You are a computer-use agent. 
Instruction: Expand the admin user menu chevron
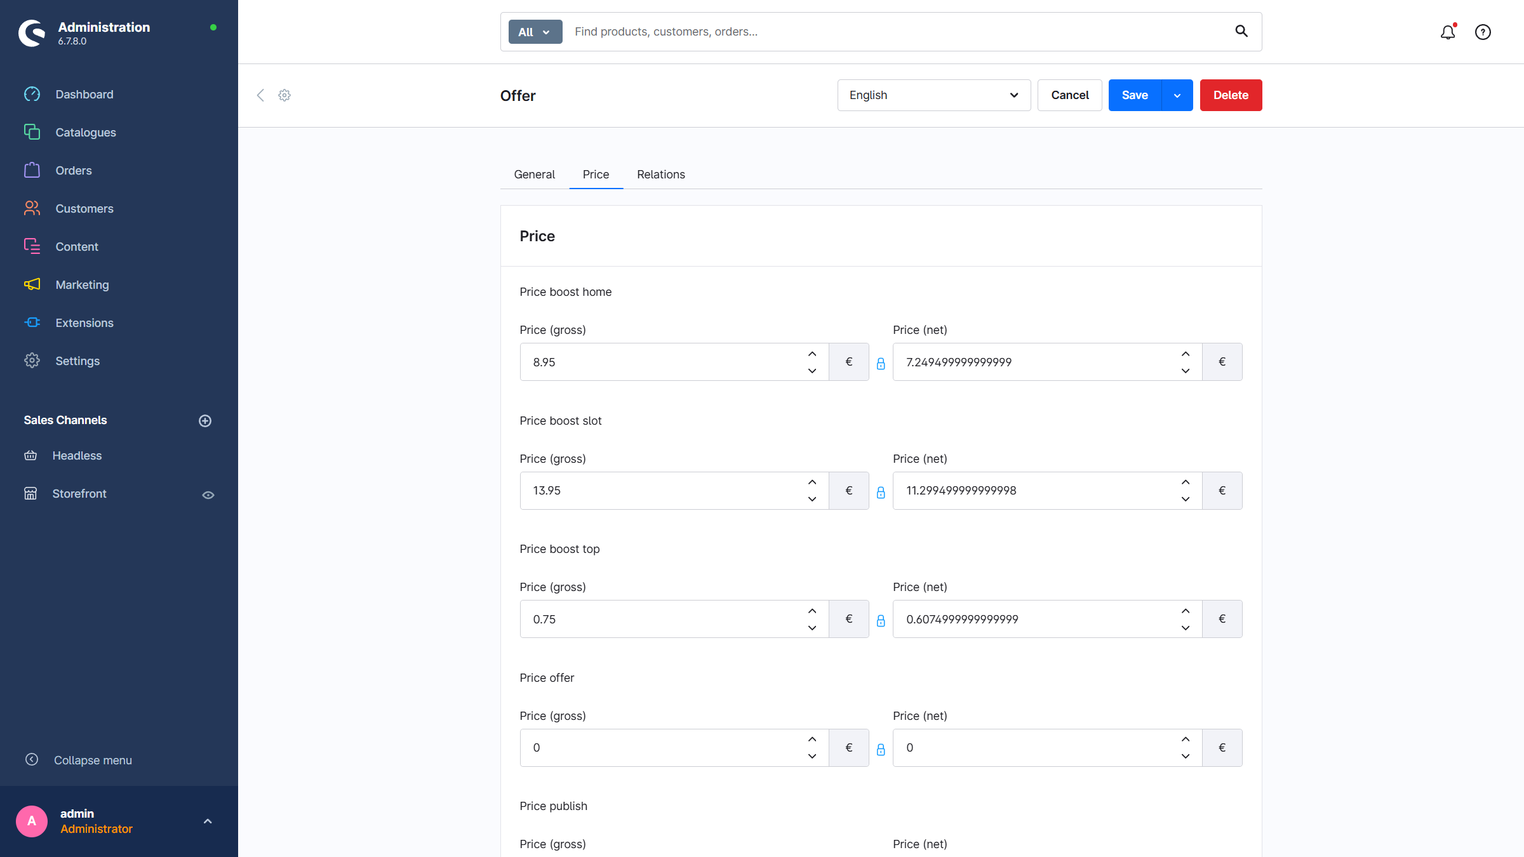(x=208, y=821)
